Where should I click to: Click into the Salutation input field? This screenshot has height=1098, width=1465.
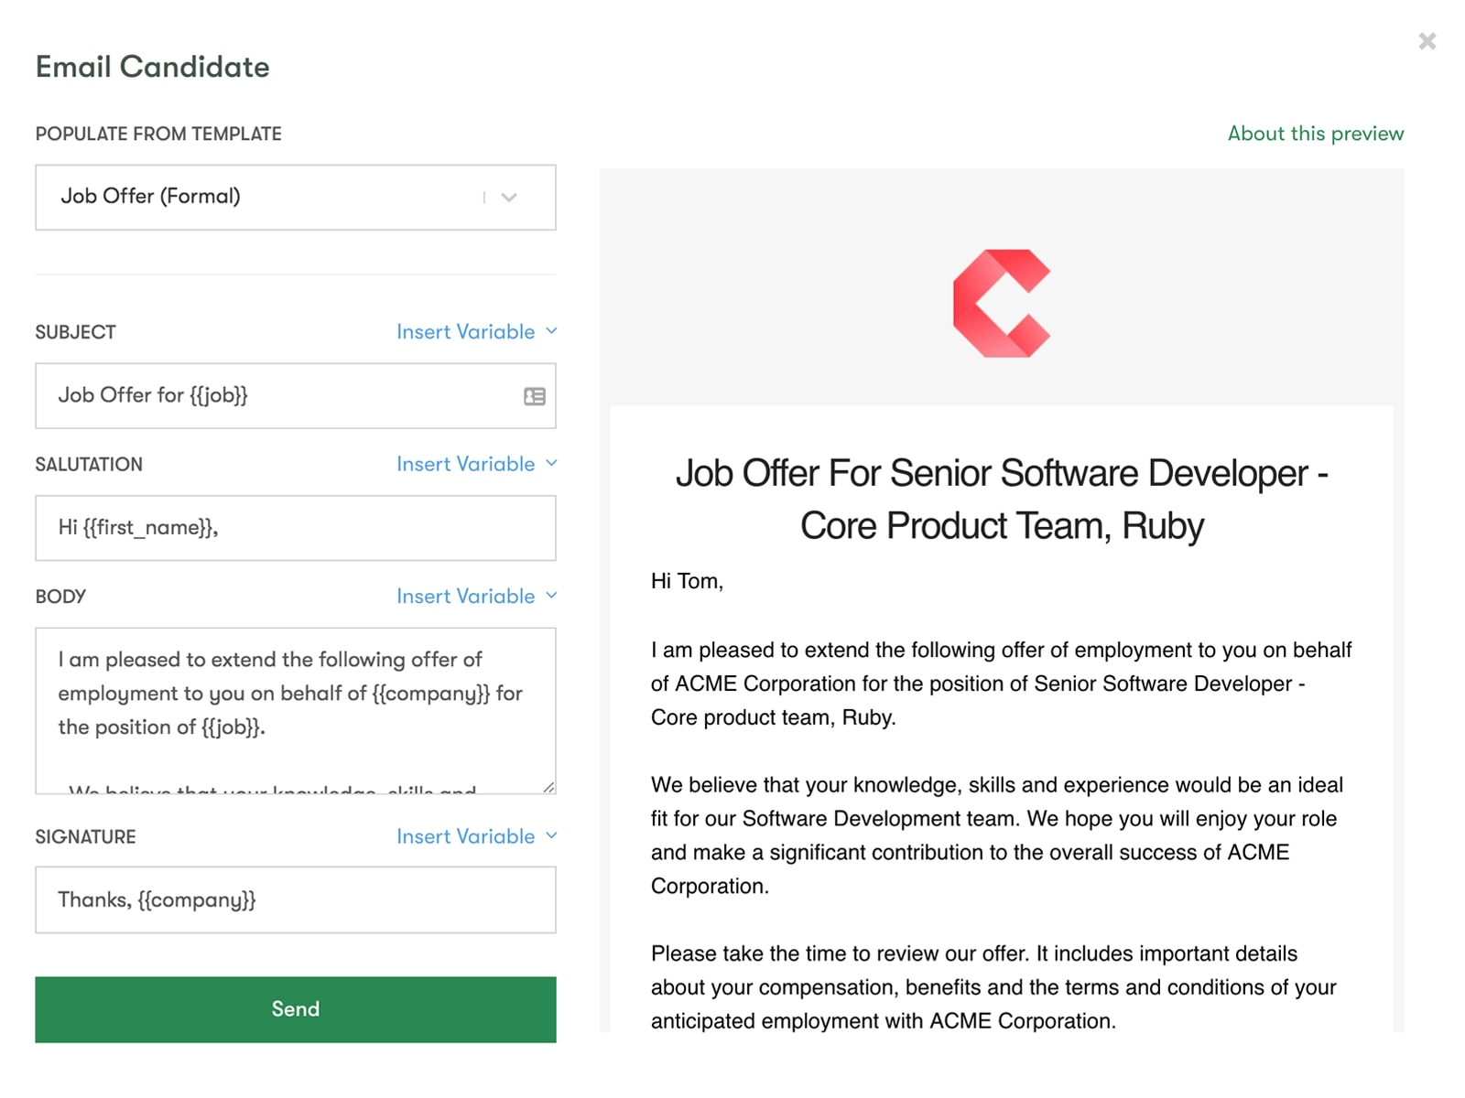coord(295,528)
